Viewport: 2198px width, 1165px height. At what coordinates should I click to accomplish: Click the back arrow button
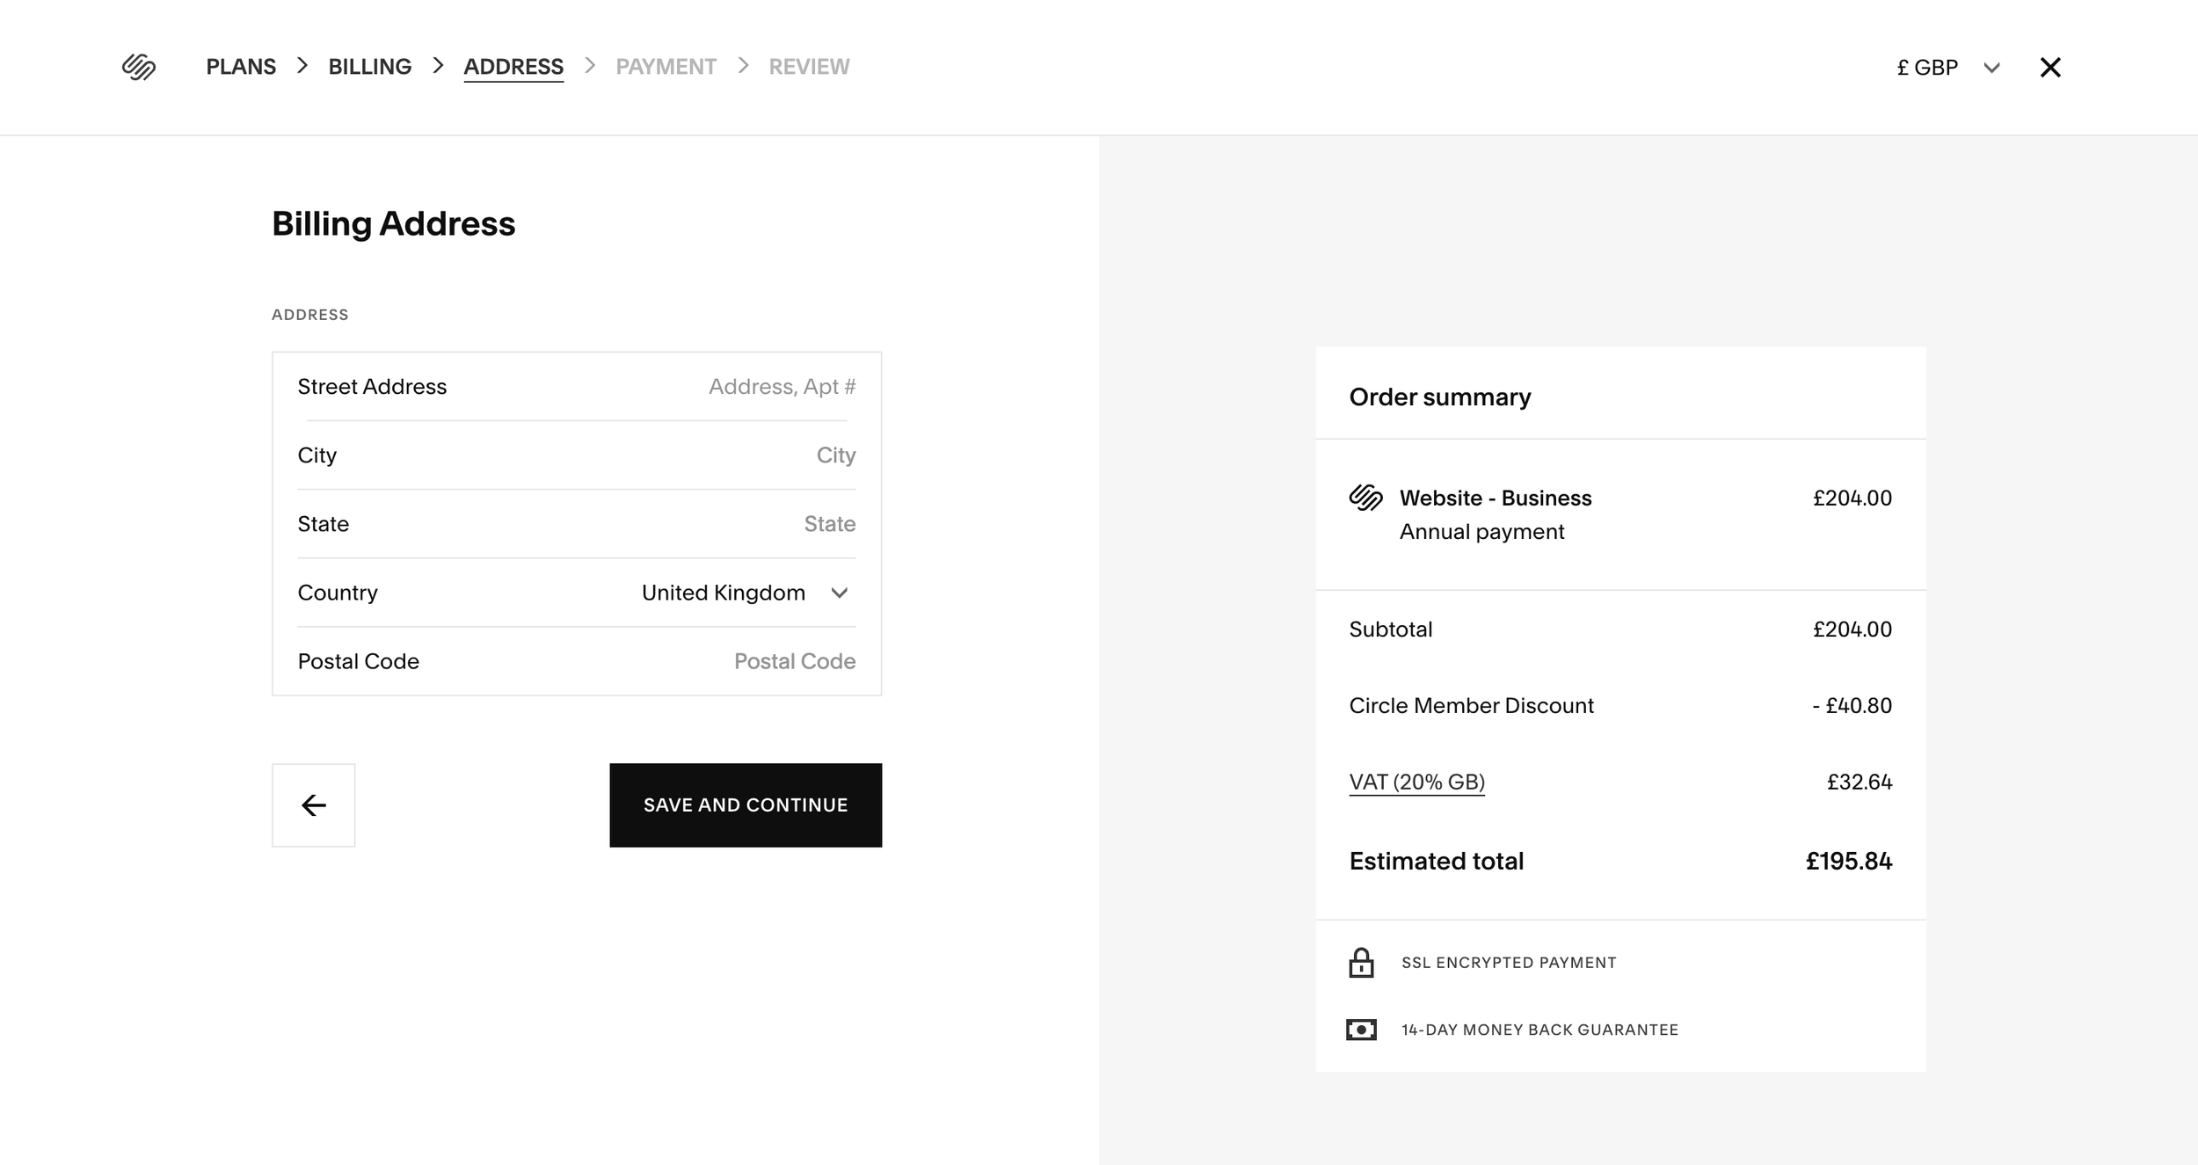(313, 805)
